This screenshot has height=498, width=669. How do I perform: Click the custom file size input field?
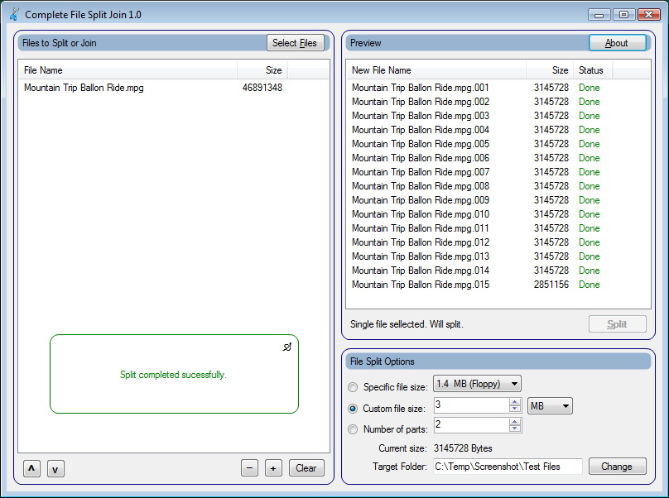(471, 405)
